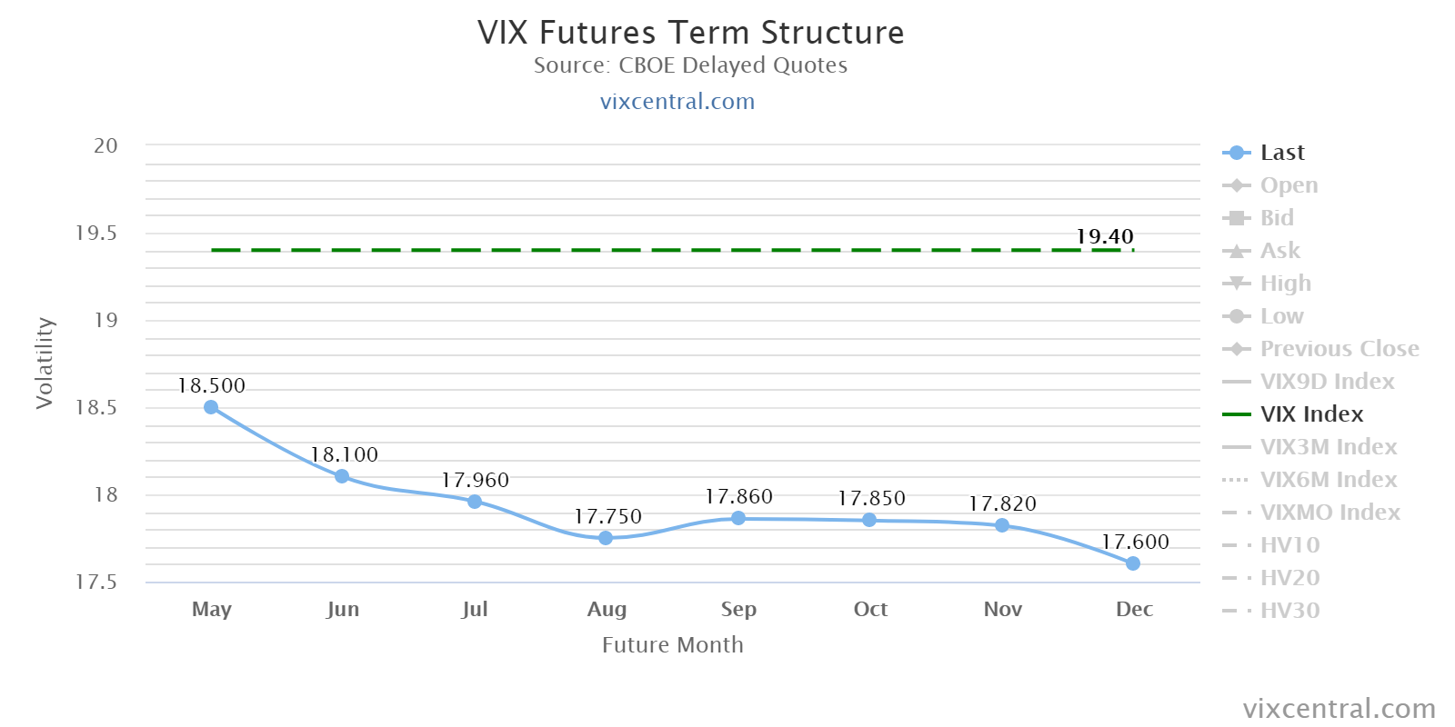Click the Low circle legend marker
Image resolution: width=1455 pixels, height=727 pixels.
[1236, 316]
